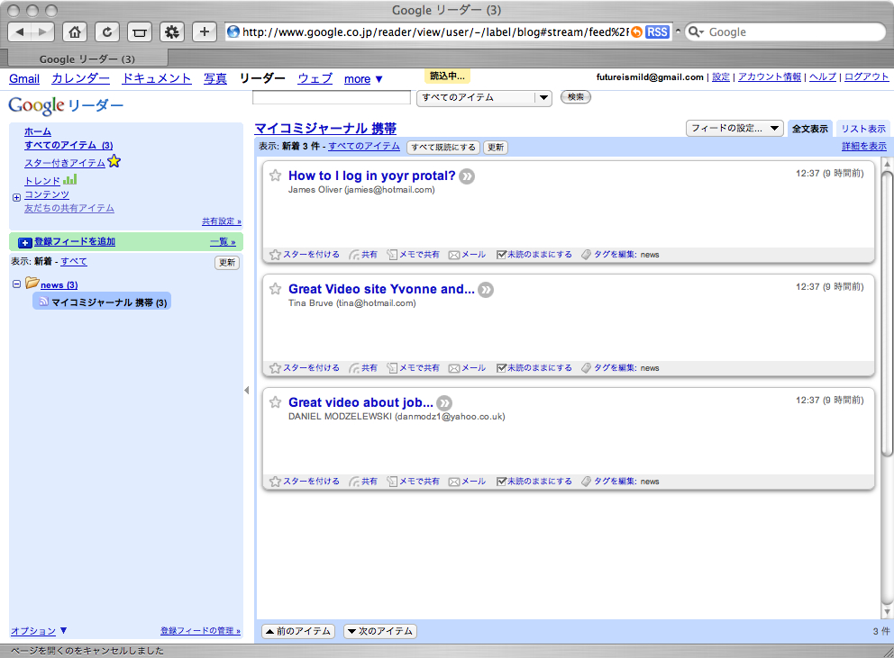Switch to リスト表示 list view tab
This screenshot has width=894, height=658.
pos(863,129)
